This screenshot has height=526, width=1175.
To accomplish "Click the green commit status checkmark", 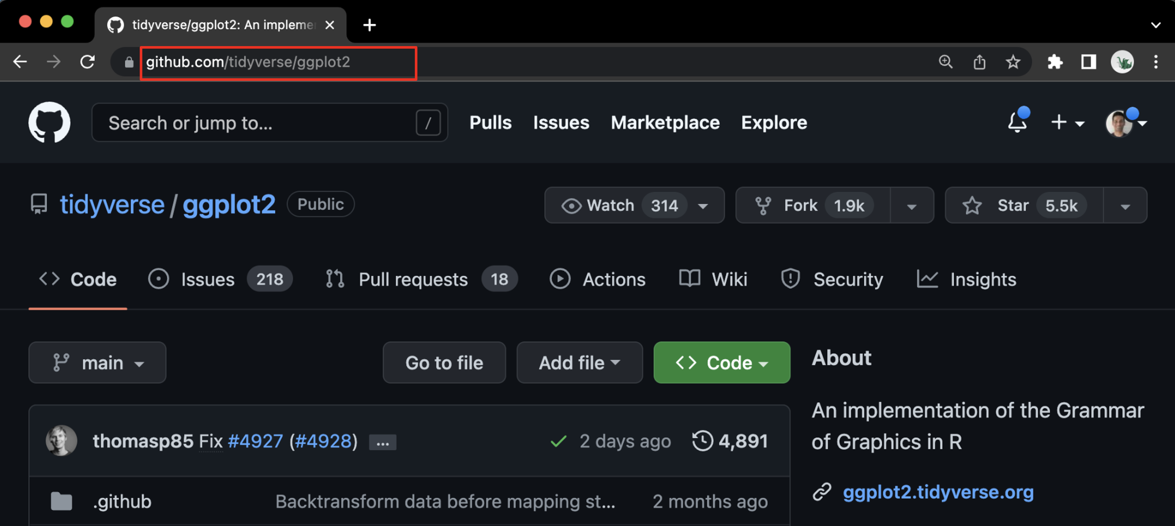I will (558, 441).
